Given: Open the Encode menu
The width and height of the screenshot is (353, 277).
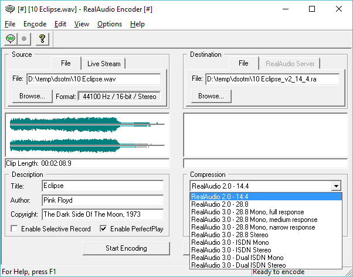Looking at the screenshot, I should (35, 24).
